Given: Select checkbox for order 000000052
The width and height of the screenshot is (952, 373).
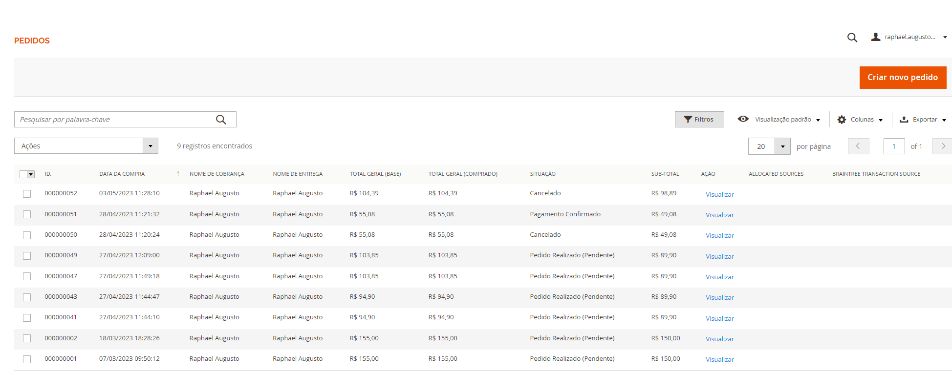Looking at the screenshot, I should (x=27, y=194).
